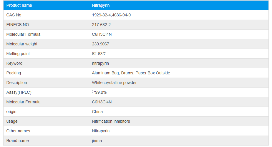Image resolution: width=272 pixels, height=147 pixels.
Task: Select the CAS number value 1929-82-4;4686-94-0
Action: tap(111, 15)
